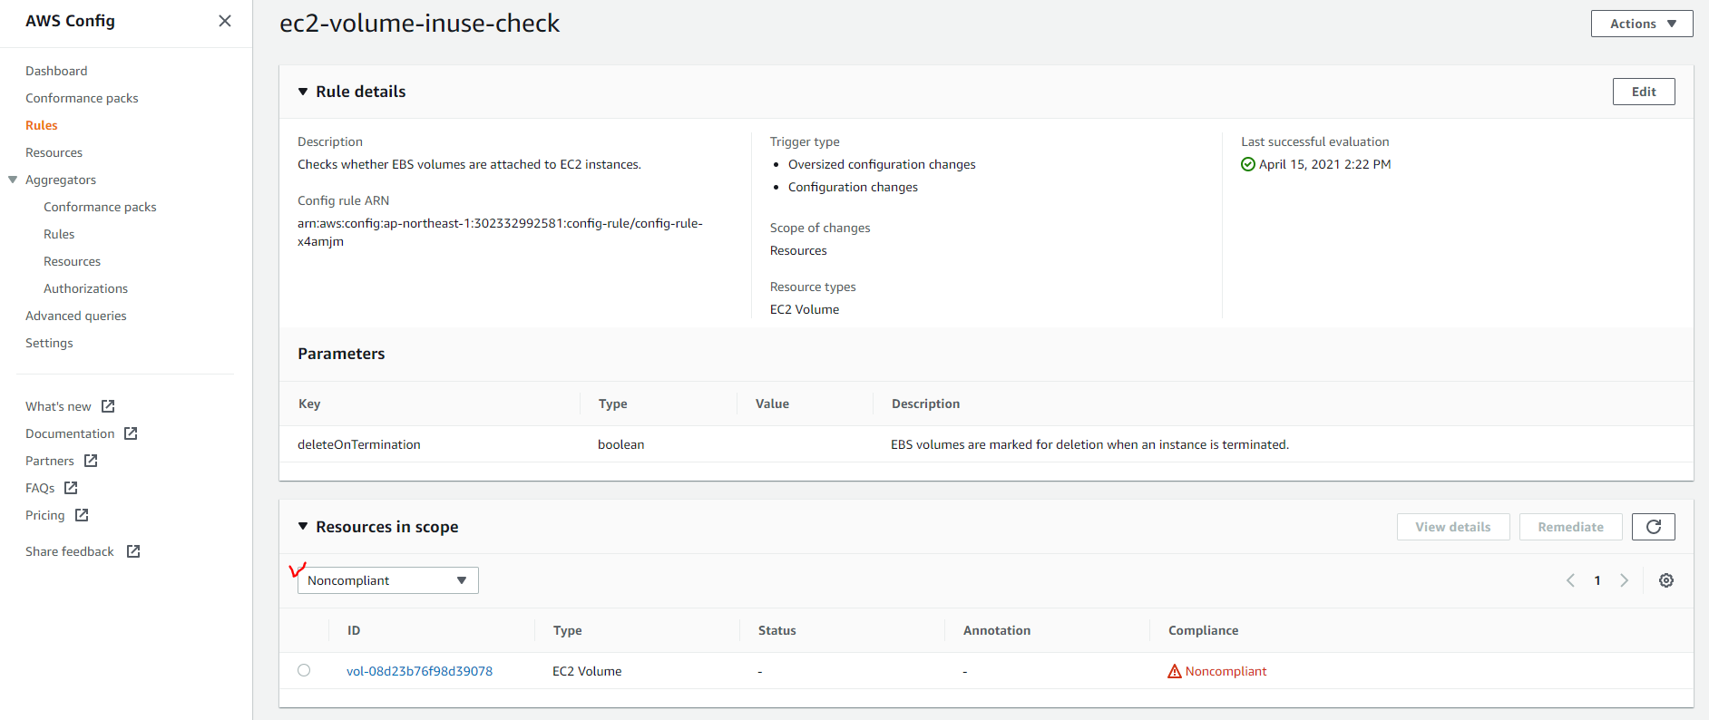Click the Config rule ARN value text
Viewport: 1709px width, 720px height.
coord(500,232)
